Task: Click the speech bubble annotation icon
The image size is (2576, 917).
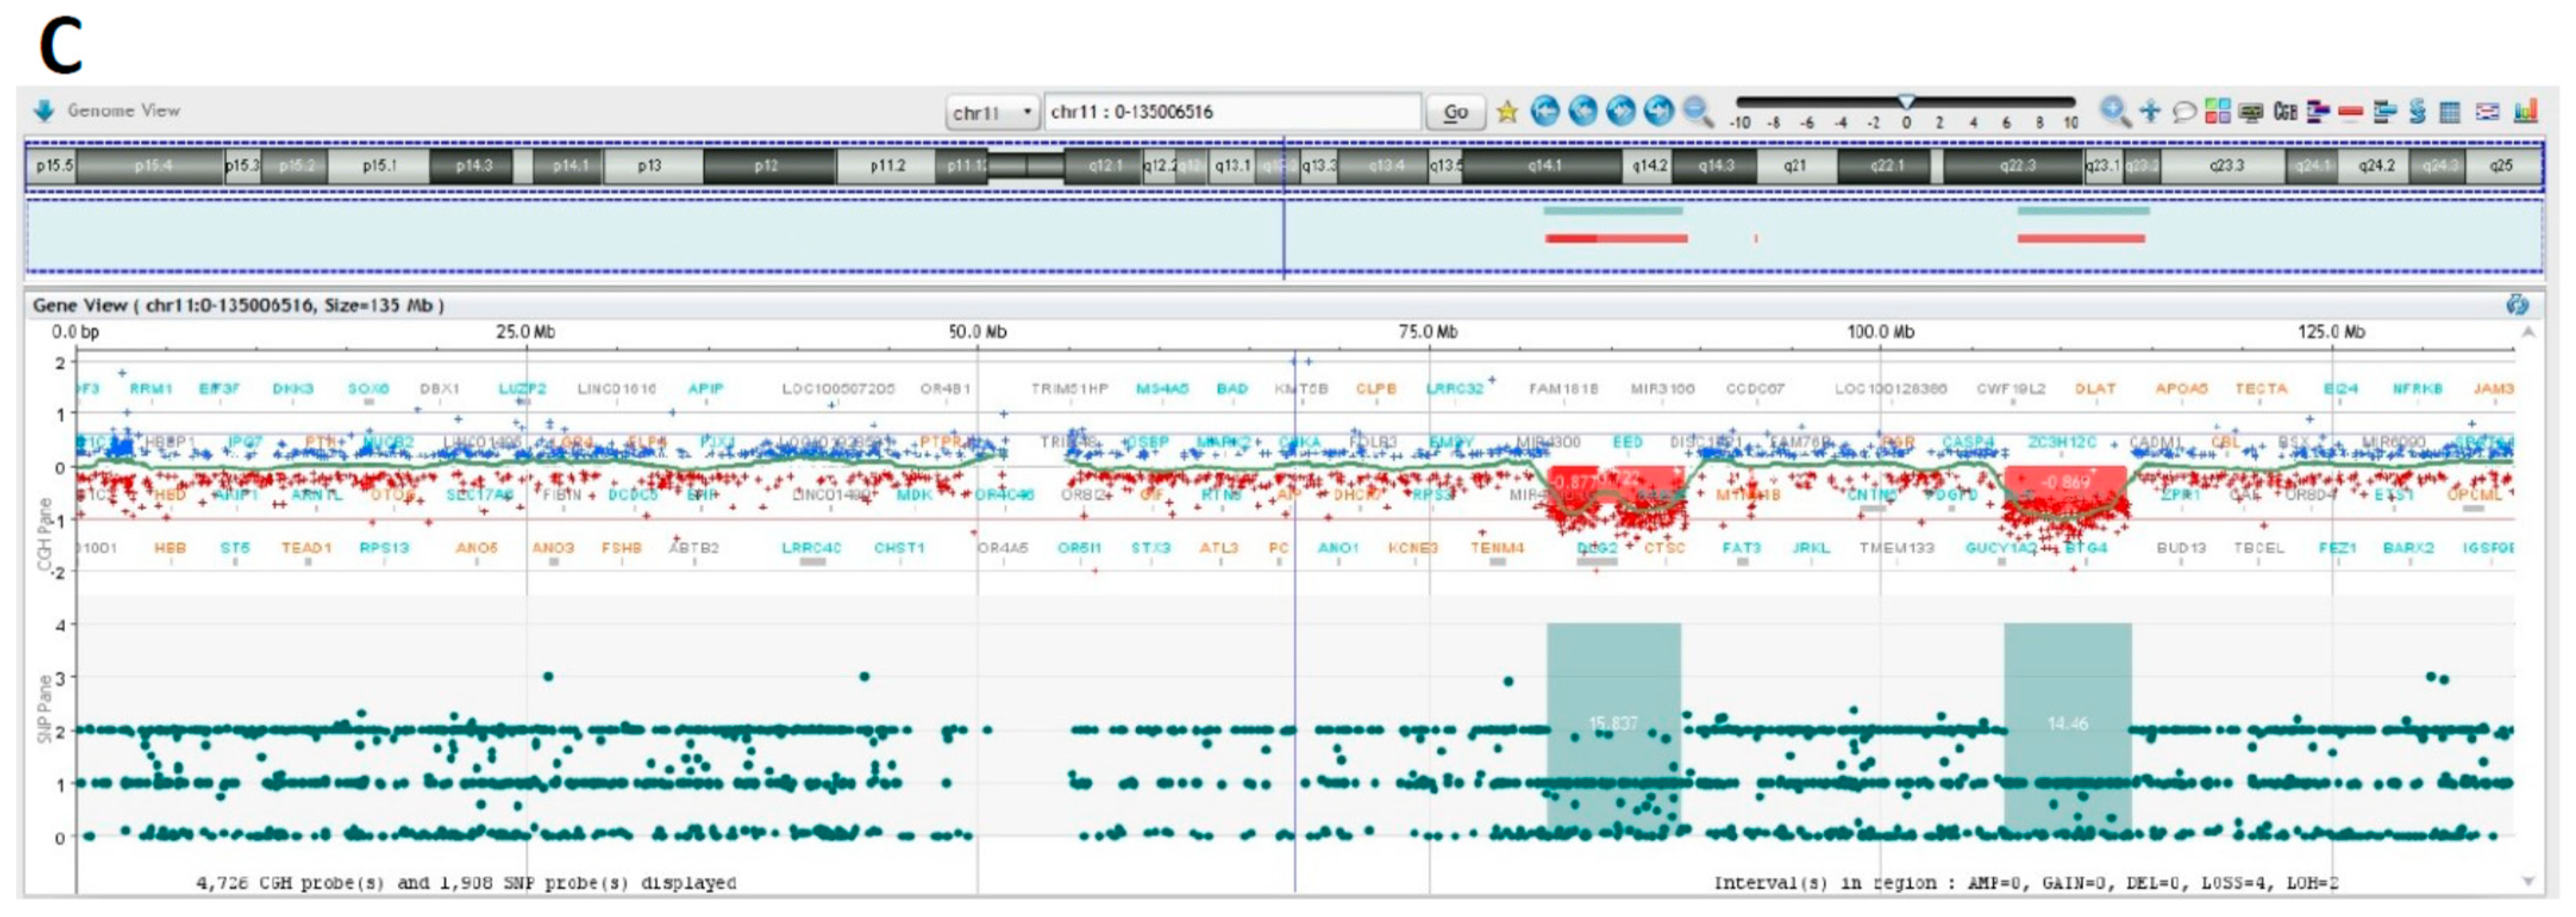Action: pyautogui.click(x=2184, y=112)
